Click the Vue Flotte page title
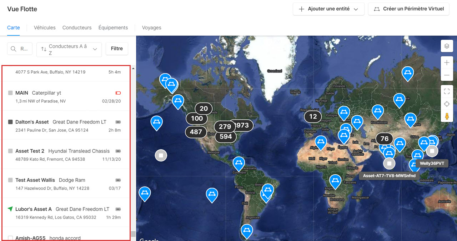457x241 pixels. tap(22, 9)
